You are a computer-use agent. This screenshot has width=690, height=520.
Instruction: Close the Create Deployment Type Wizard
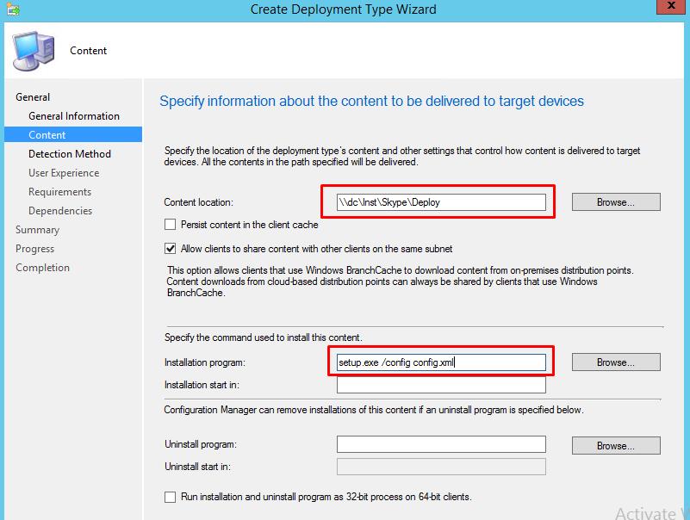click(x=669, y=9)
